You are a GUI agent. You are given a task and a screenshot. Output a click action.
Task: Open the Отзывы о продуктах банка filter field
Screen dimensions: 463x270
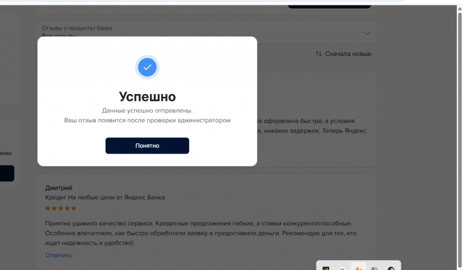(206, 32)
